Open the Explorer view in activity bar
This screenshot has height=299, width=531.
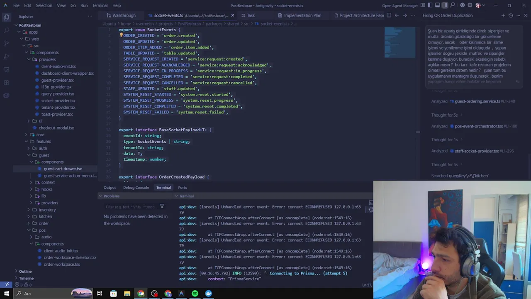coord(6,17)
